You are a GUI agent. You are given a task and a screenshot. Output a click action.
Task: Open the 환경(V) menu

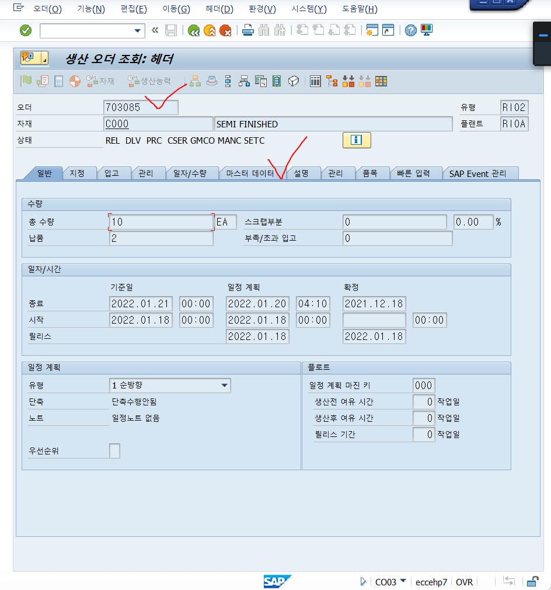[262, 9]
